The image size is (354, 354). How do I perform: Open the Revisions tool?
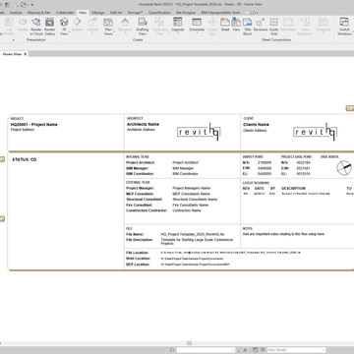(261, 25)
